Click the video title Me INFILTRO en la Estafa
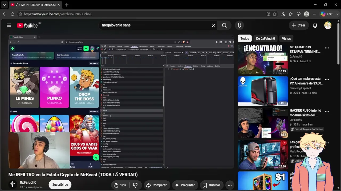341x191 pixels. pos(73,175)
